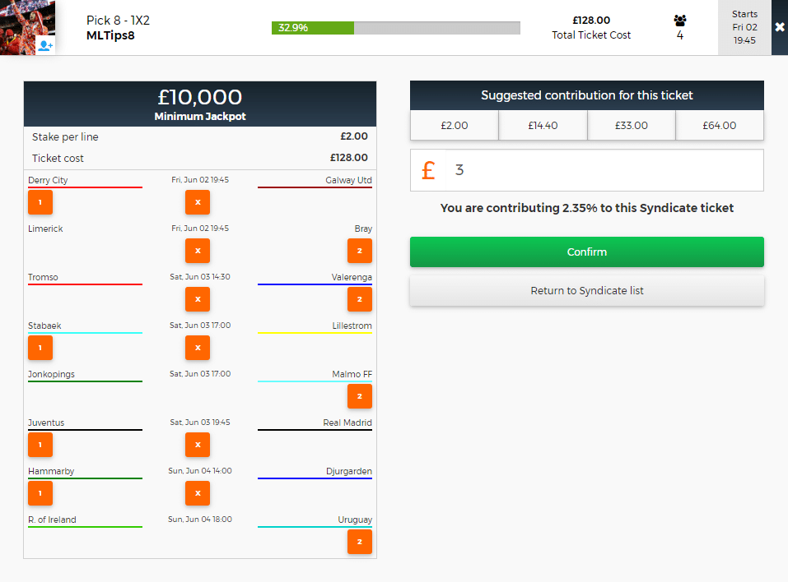Click Return to Syndicate list

tap(586, 291)
